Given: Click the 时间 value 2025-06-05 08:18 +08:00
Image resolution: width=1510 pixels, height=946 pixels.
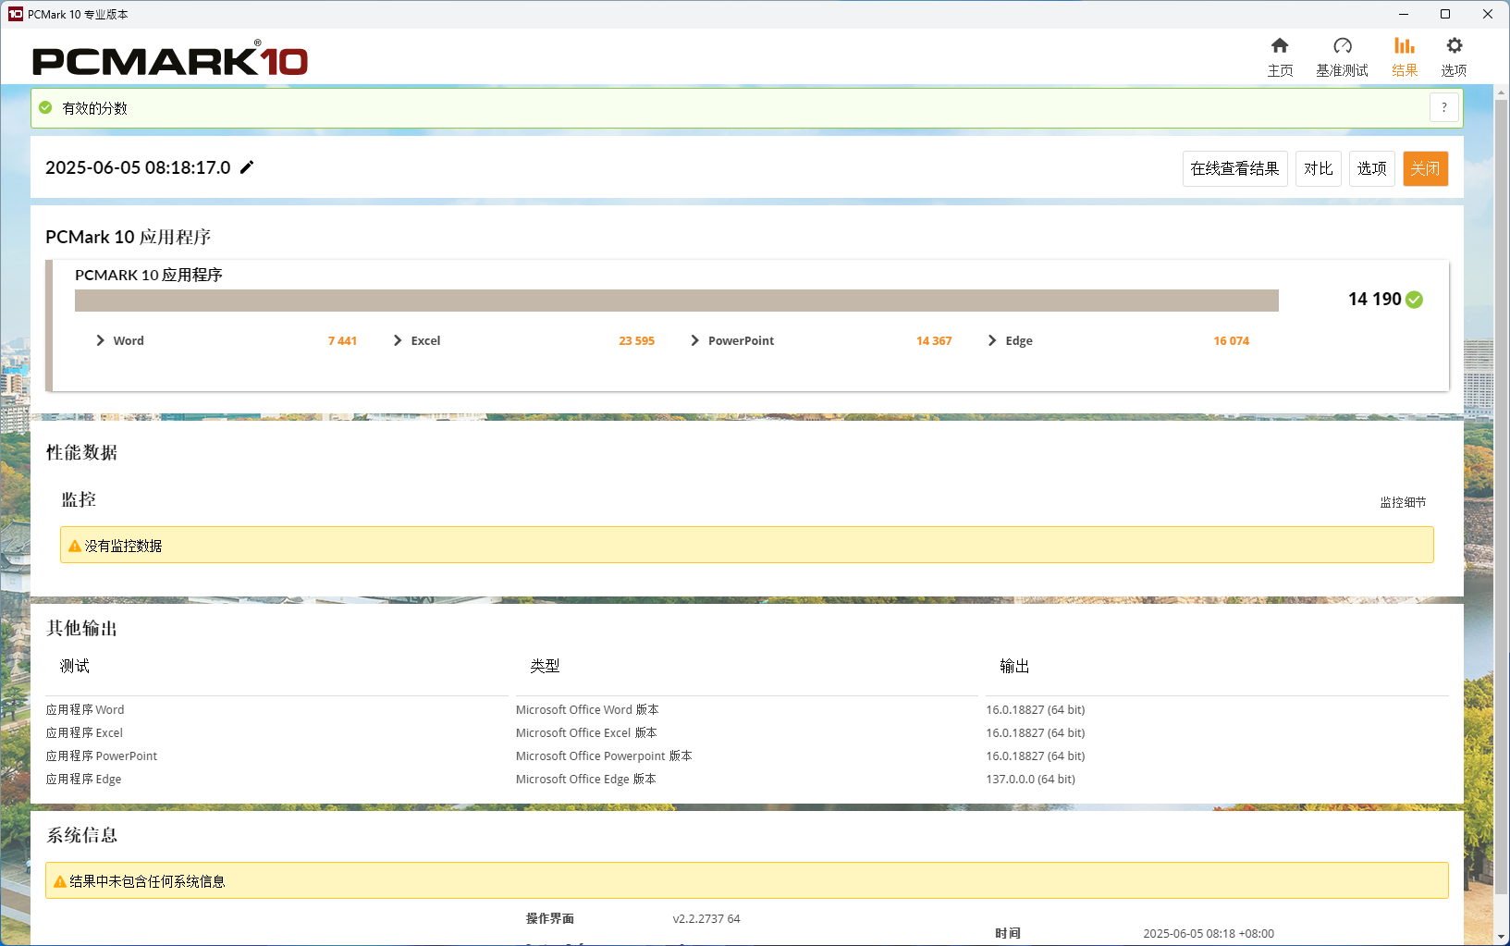Looking at the screenshot, I should 1209,933.
